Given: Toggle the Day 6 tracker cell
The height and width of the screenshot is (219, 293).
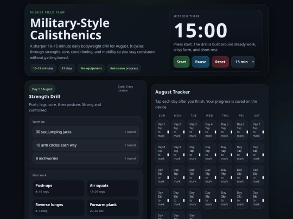Looking at the screenshot, I should [x=241, y=130].
